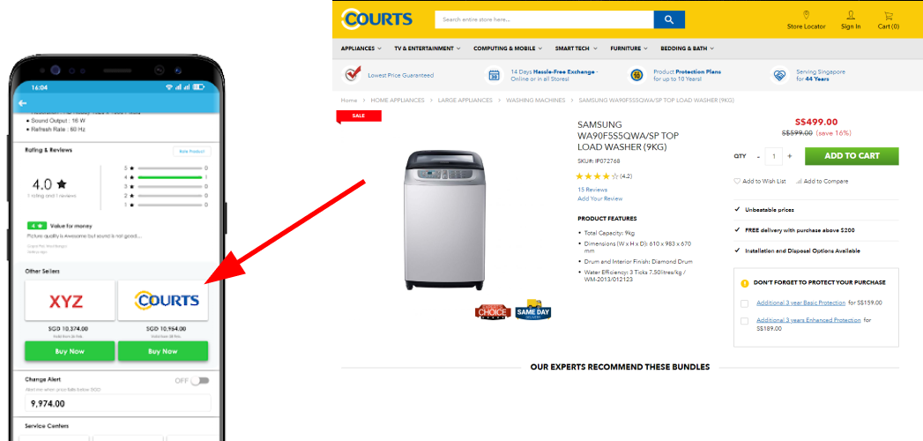Tap the back arrow in phone app
The height and width of the screenshot is (441, 923).
tap(22, 103)
